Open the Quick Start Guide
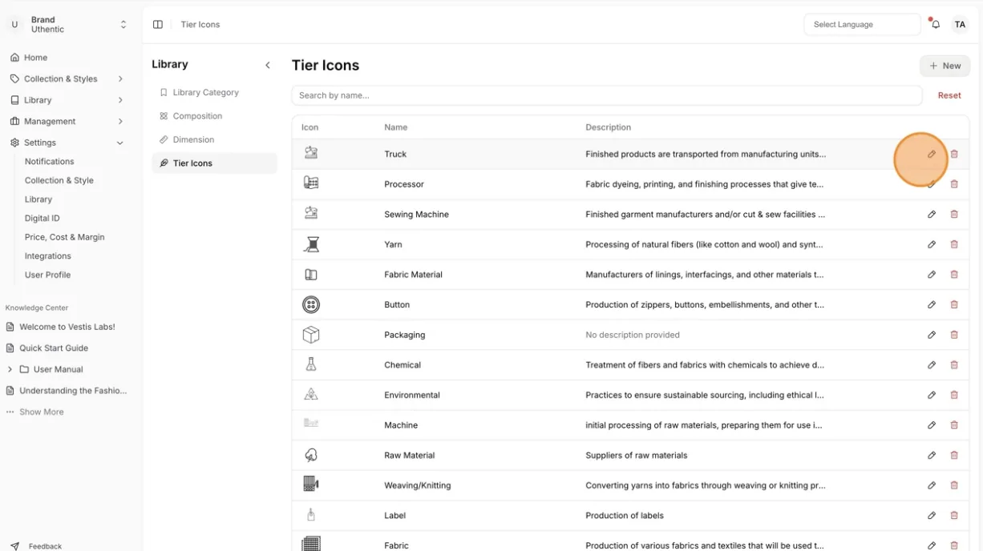Viewport: 983px width, 551px height. 54,348
